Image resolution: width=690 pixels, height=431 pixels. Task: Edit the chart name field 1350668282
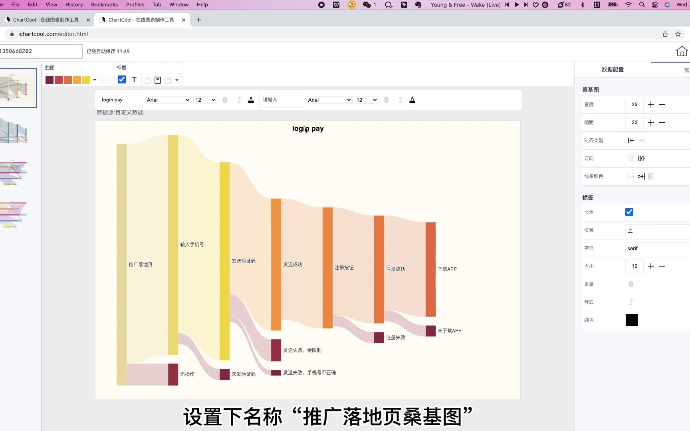coord(41,51)
